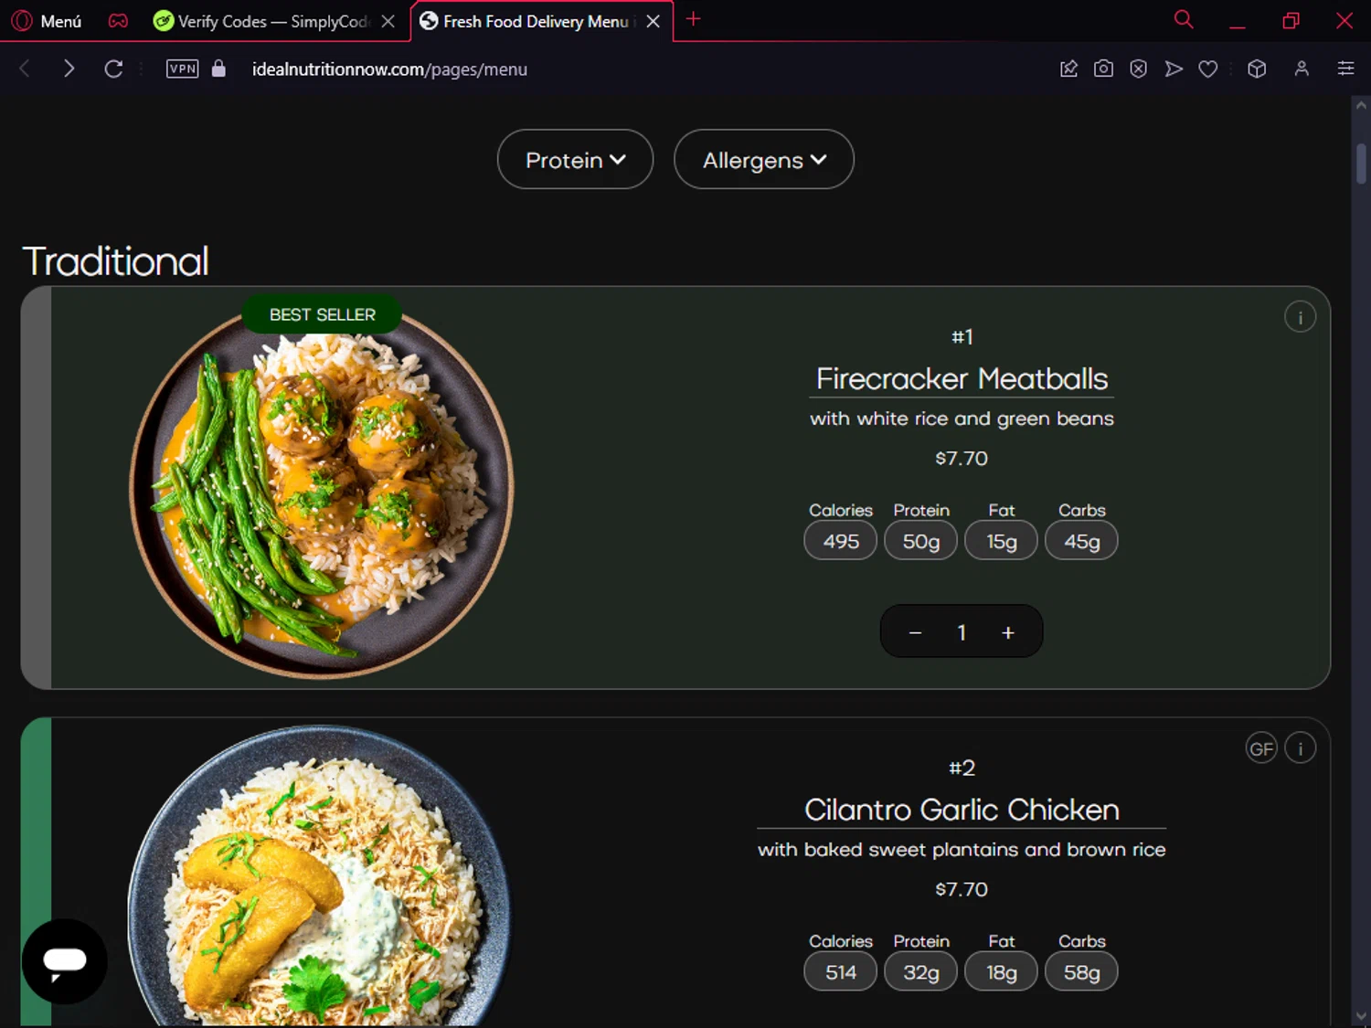Open the easy setup sliders icon
Viewport: 1371px width, 1028px height.
[1345, 69]
